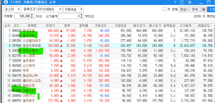Click the 시가총액 field stepper arrows

pos(82,16)
